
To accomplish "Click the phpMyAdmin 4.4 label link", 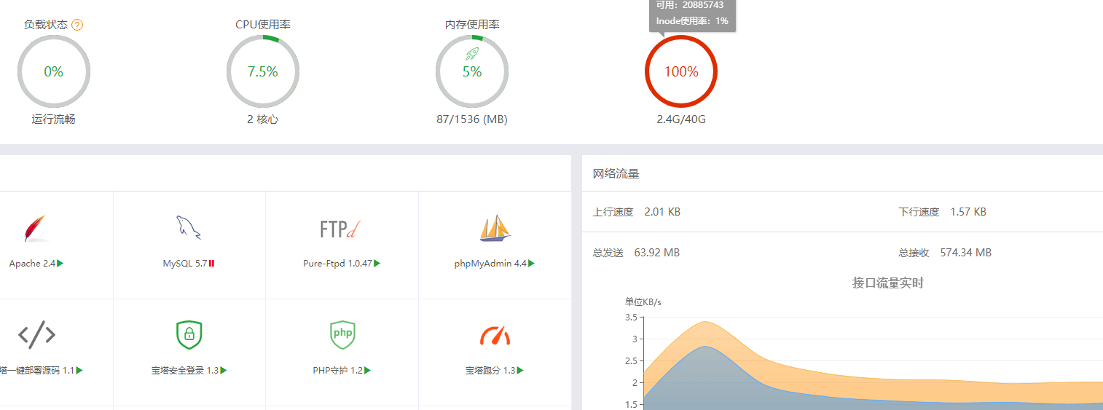I will click(490, 264).
